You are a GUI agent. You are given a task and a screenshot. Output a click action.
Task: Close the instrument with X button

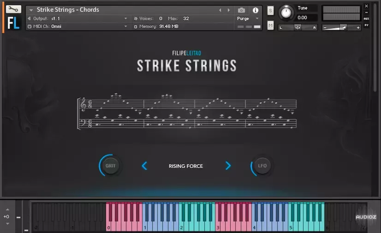tap(366, 6)
